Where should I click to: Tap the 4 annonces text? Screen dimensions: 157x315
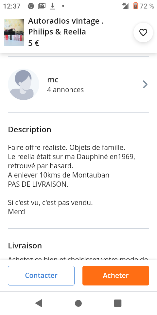point(65,90)
